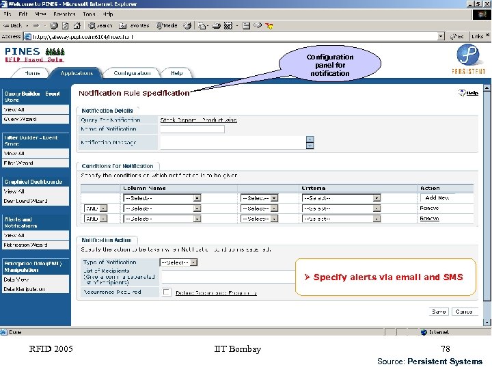This screenshot has height=369, width=492.
Task: Open IE Media panel
Action: (167, 25)
